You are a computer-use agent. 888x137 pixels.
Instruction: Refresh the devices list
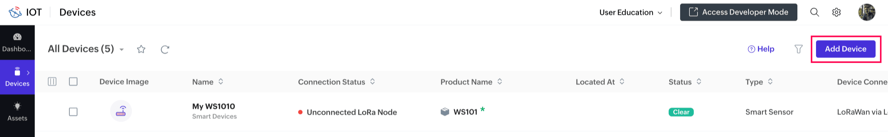165,49
